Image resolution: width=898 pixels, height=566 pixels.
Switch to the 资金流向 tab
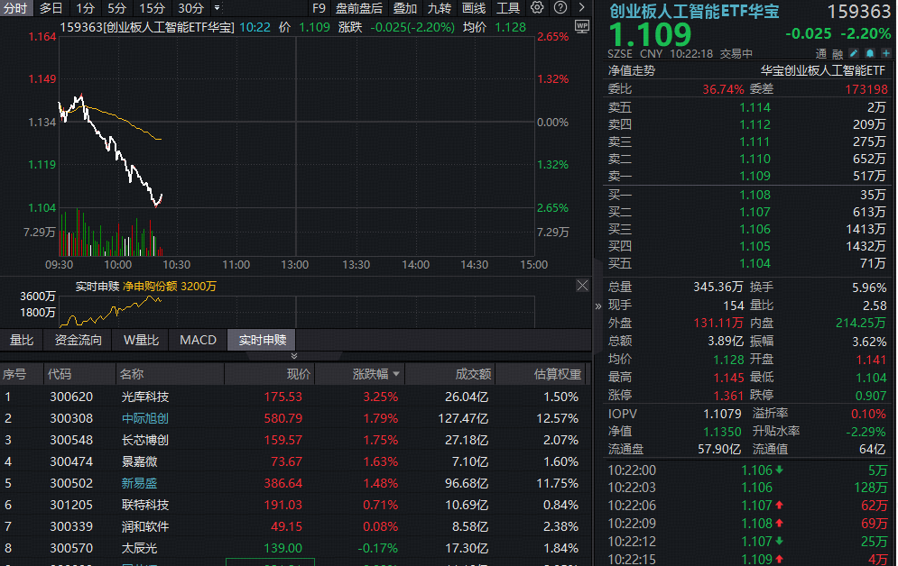point(79,340)
